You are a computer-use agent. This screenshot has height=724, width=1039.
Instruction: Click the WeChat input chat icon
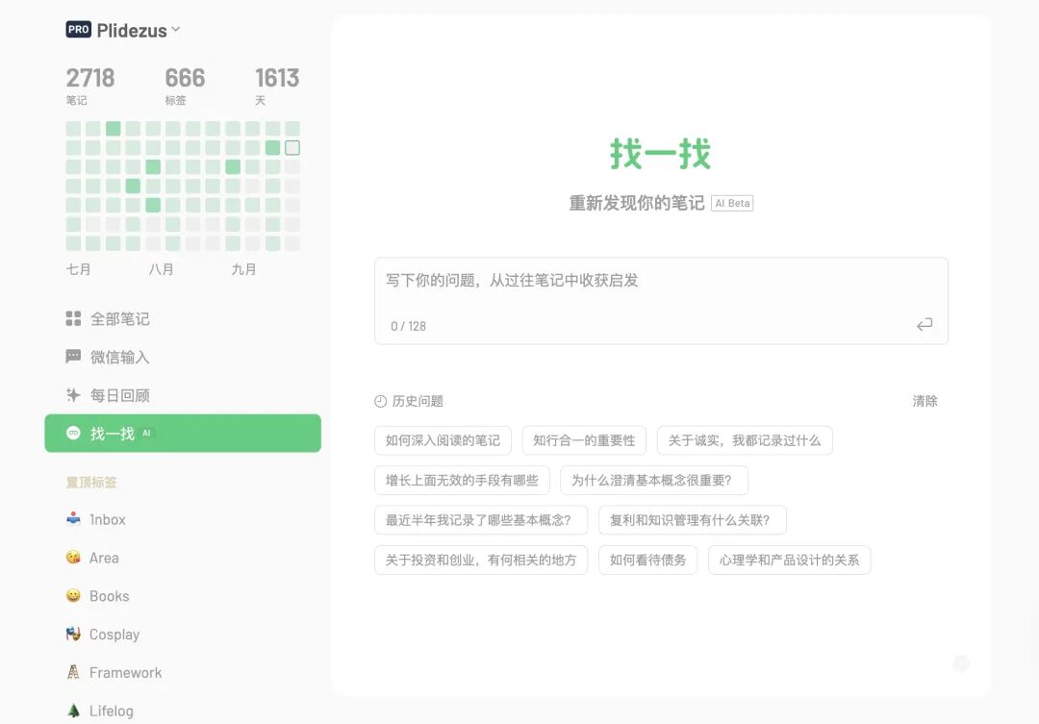[x=73, y=357]
